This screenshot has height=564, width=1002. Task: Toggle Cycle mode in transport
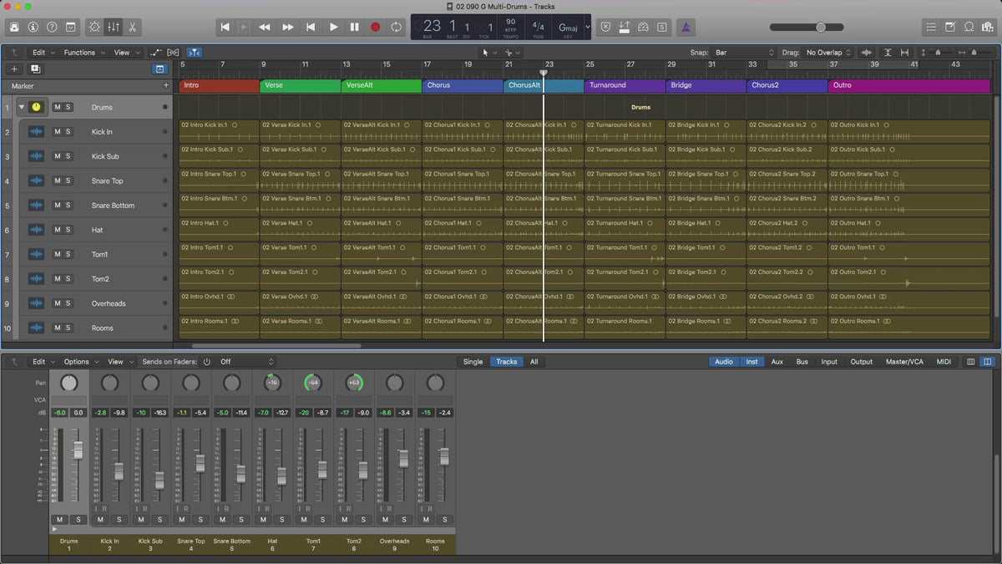[x=396, y=27]
